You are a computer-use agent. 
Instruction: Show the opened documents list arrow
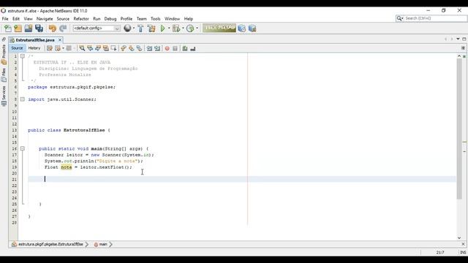458,39
